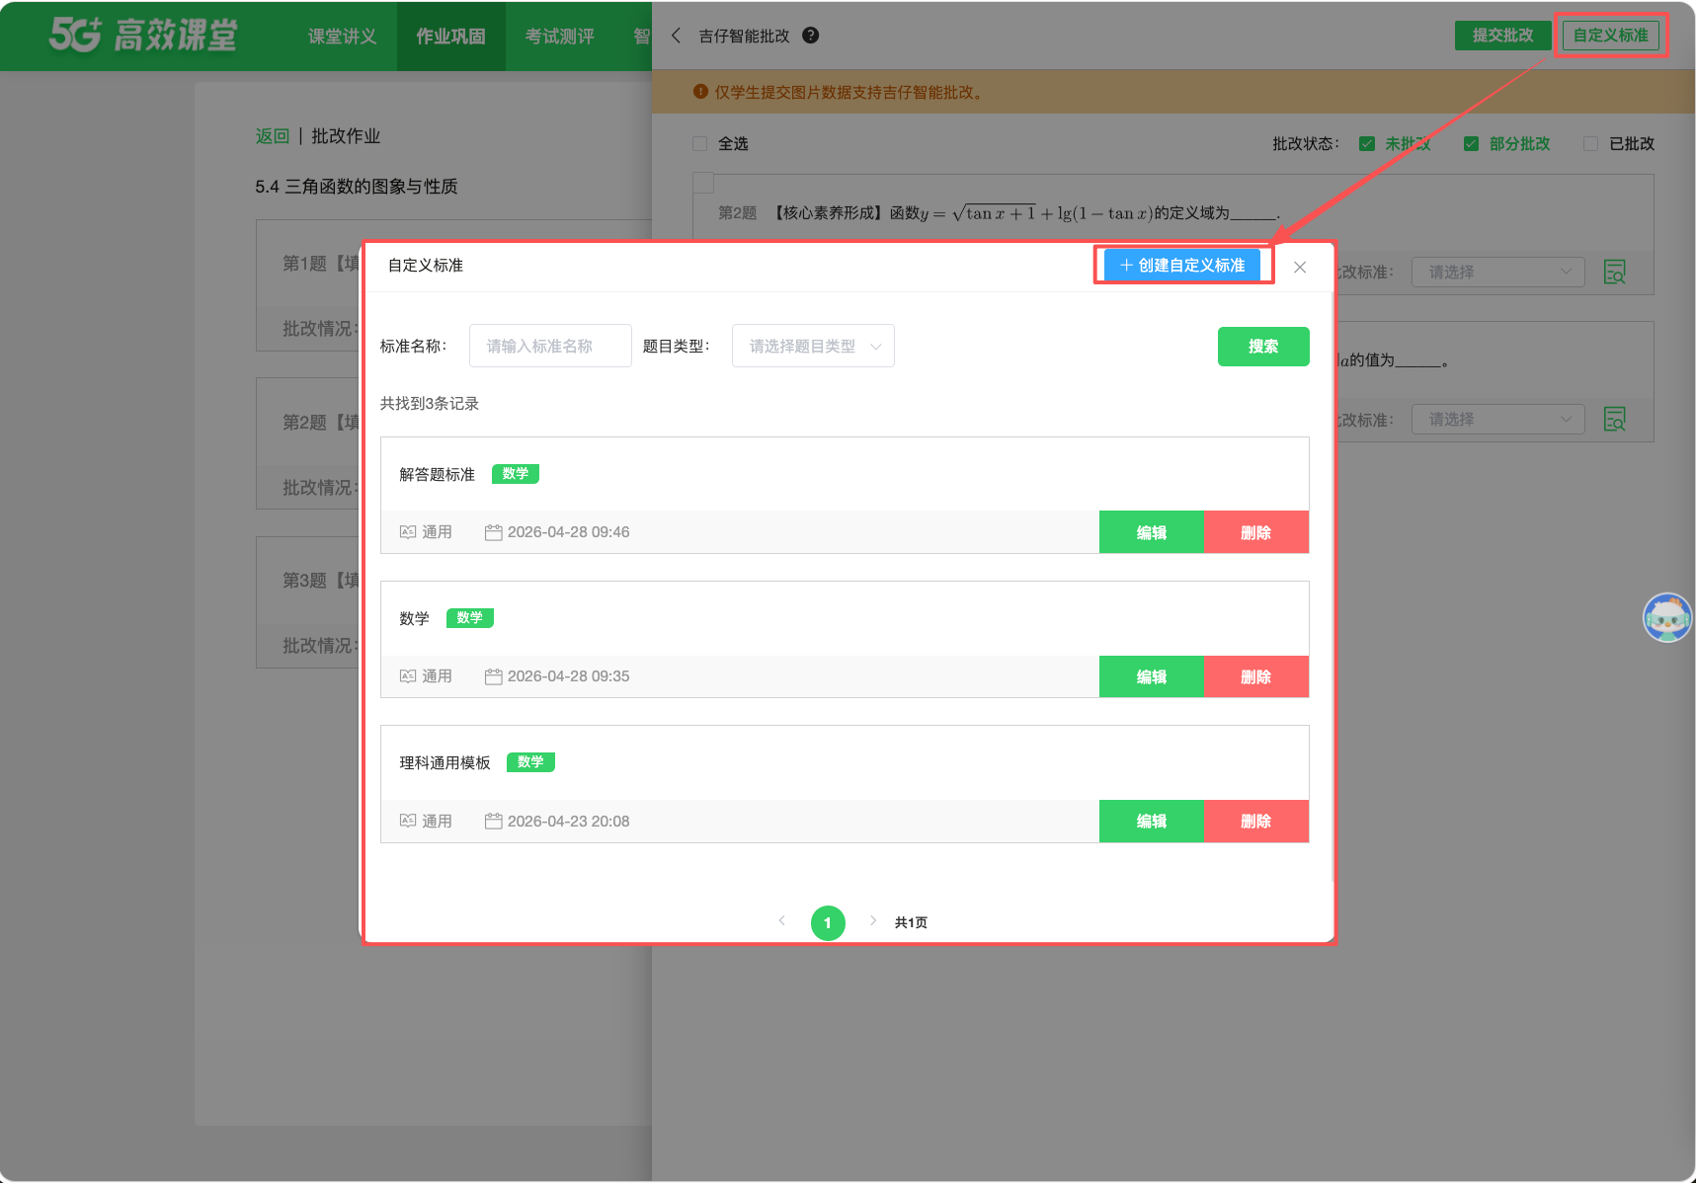
Task: Open the 请选择 dropdown for the a的值为 question
Action: coord(1497,419)
